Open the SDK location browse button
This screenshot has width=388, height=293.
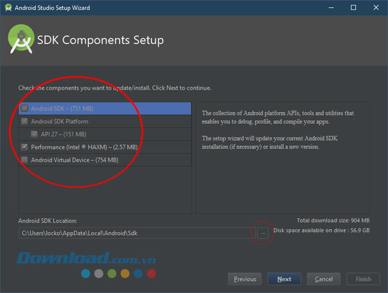point(263,233)
